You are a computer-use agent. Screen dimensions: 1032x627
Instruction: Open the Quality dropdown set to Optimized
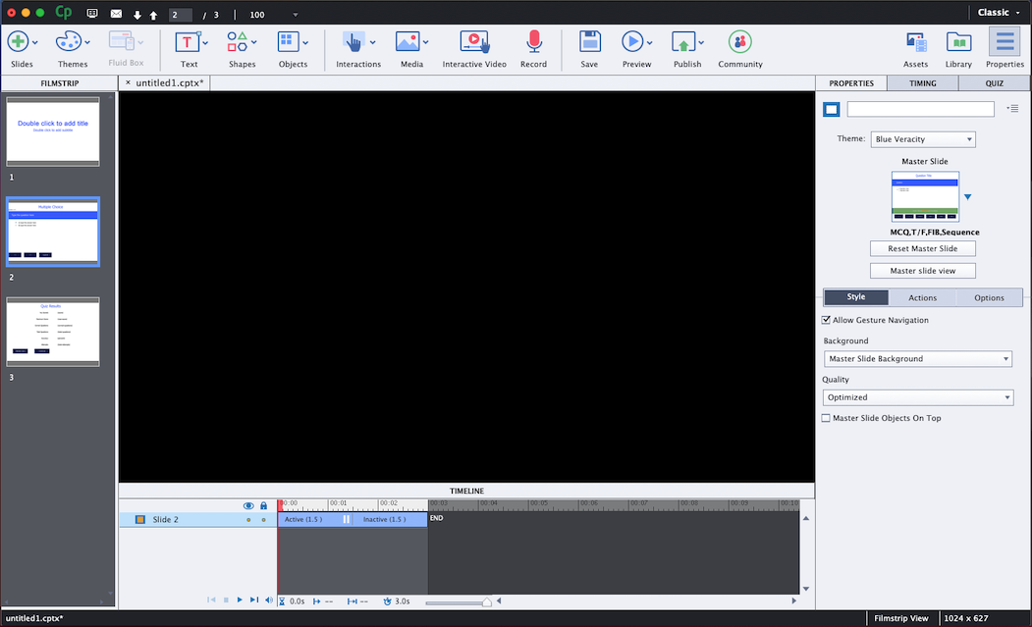tap(917, 397)
